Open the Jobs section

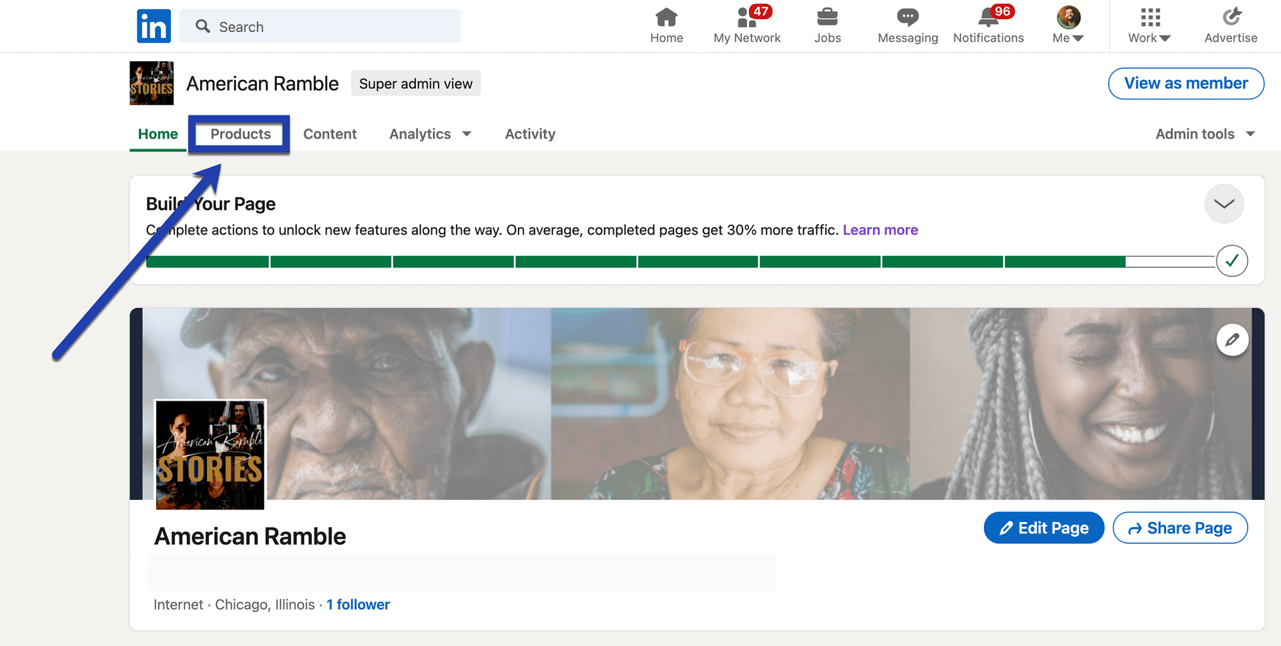(827, 26)
